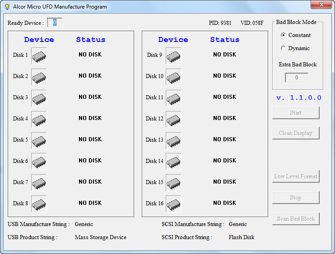Click the Low Level Format button
Viewport: 335px width, 254px height.
[x=296, y=176]
